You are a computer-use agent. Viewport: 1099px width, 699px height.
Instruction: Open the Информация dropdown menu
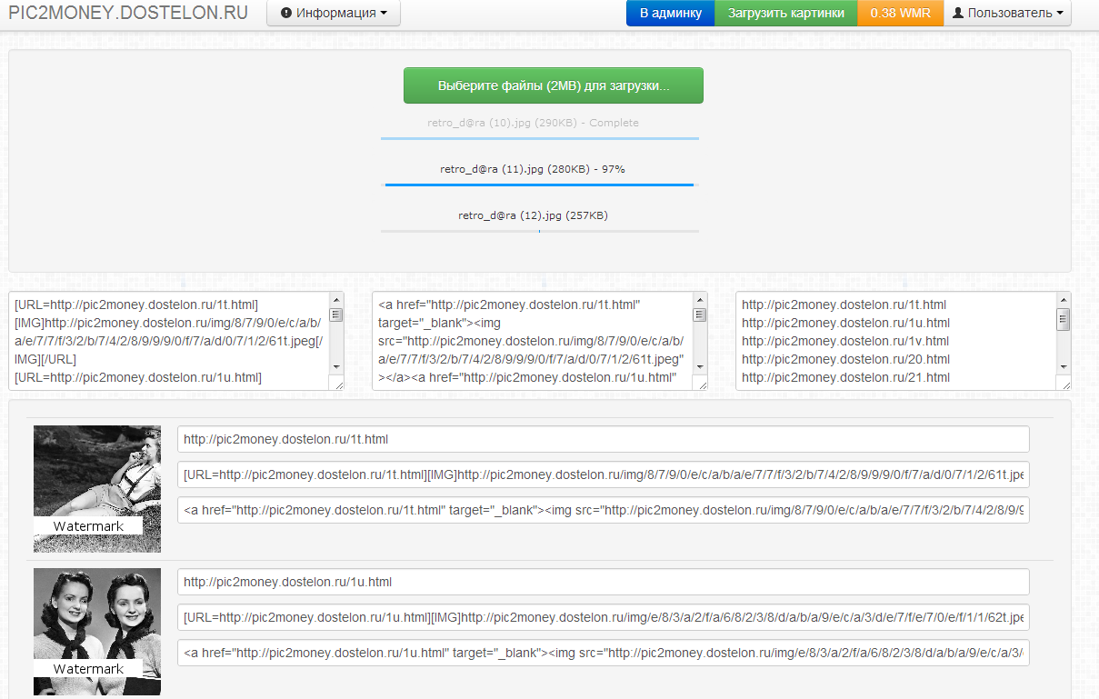pos(334,14)
